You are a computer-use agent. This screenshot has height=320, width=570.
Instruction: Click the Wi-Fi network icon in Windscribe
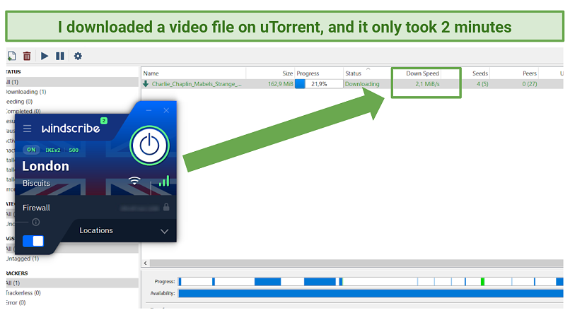point(134,182)
